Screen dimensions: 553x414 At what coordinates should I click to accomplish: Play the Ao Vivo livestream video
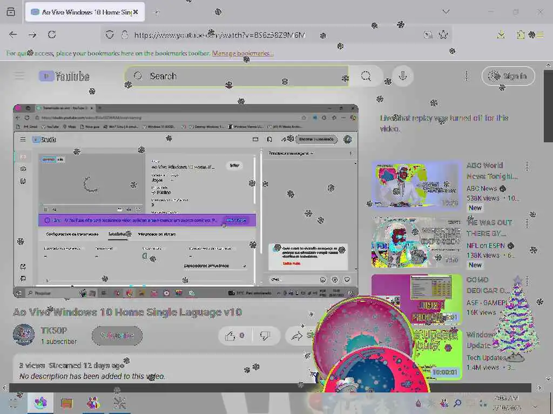pyautogui.click(x=186, y=201)
